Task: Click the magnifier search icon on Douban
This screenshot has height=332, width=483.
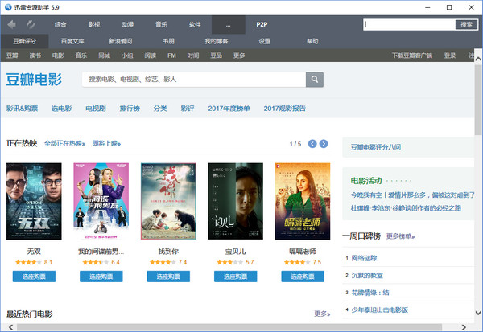Action: [x=315, y=80]
